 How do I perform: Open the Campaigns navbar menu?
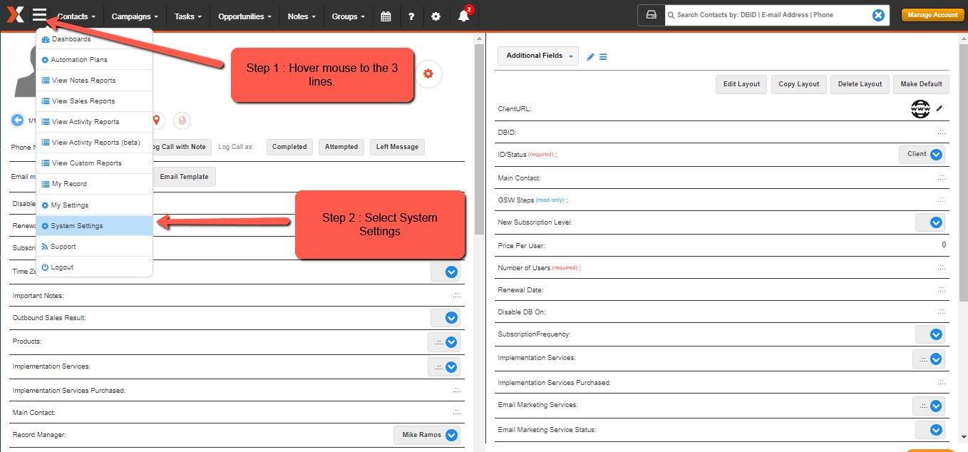pyautogui.click(x=135, y=16)
